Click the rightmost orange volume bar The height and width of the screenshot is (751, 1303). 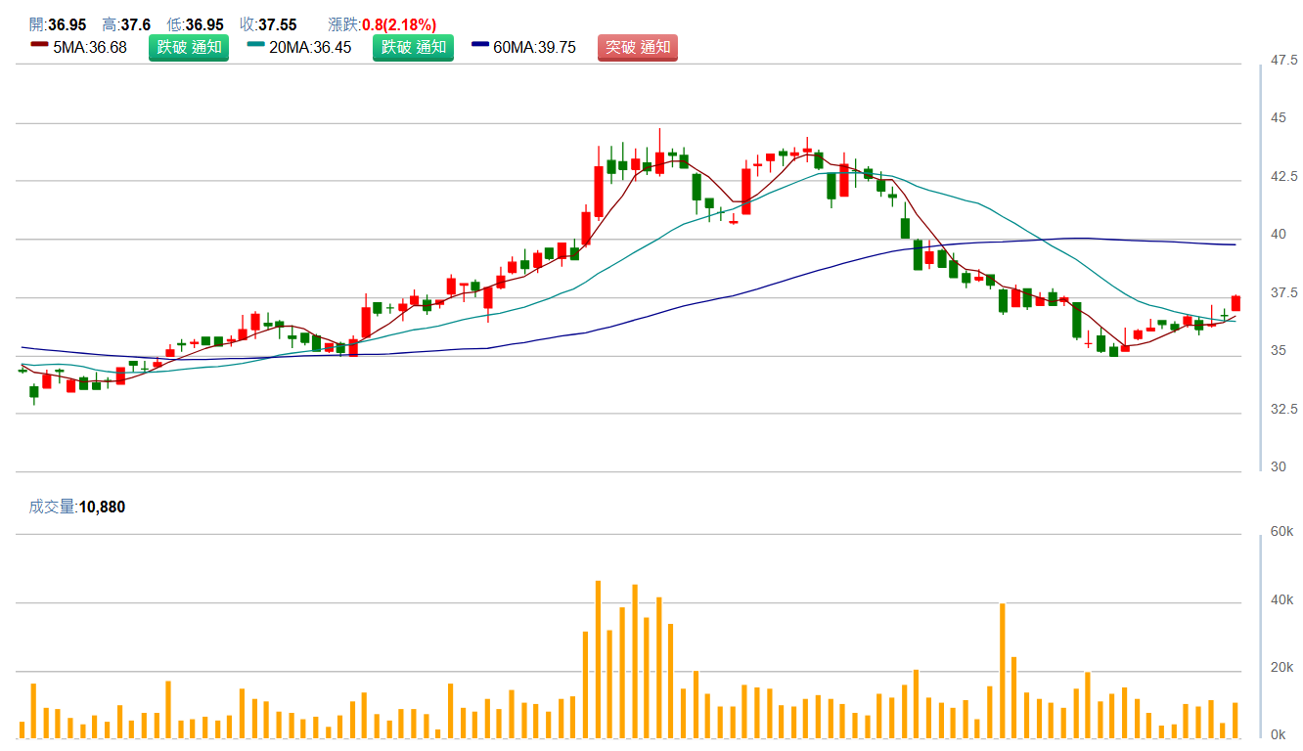[1236, 720]
